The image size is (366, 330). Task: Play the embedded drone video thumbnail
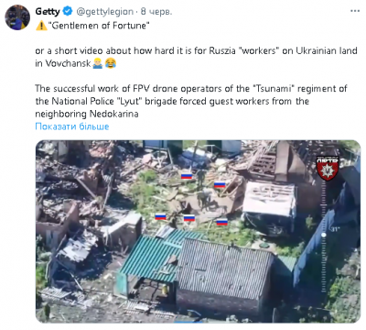coord(198,231)
